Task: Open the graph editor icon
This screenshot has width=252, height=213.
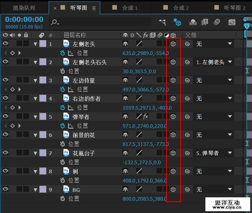Action: click(232, 22)
